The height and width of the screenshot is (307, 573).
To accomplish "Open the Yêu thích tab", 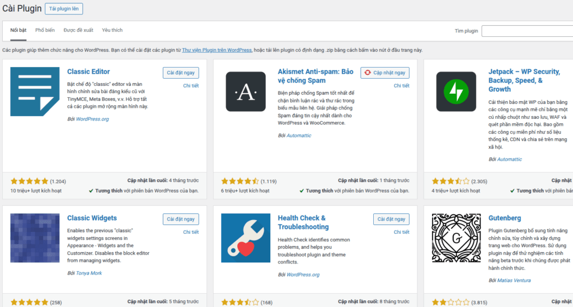I will tap(112, 30).
